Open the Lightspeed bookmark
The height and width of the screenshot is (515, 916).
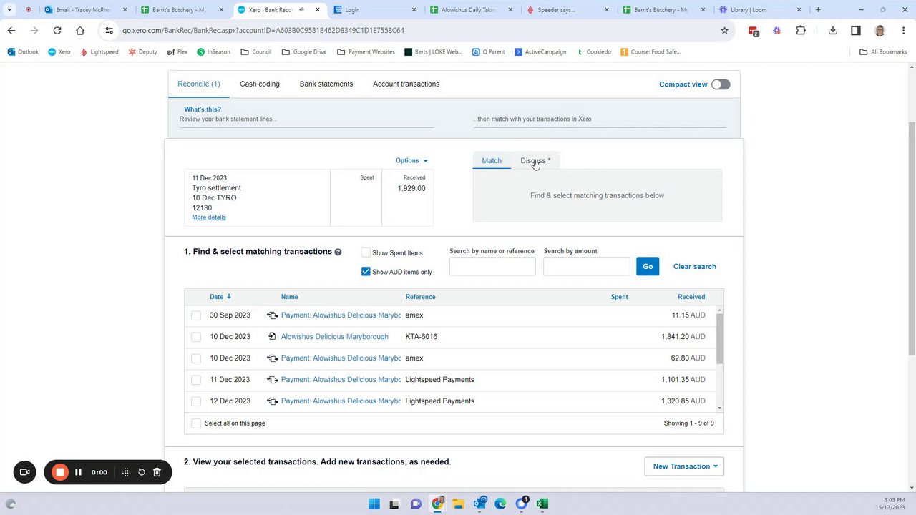(x=99, y=52)
